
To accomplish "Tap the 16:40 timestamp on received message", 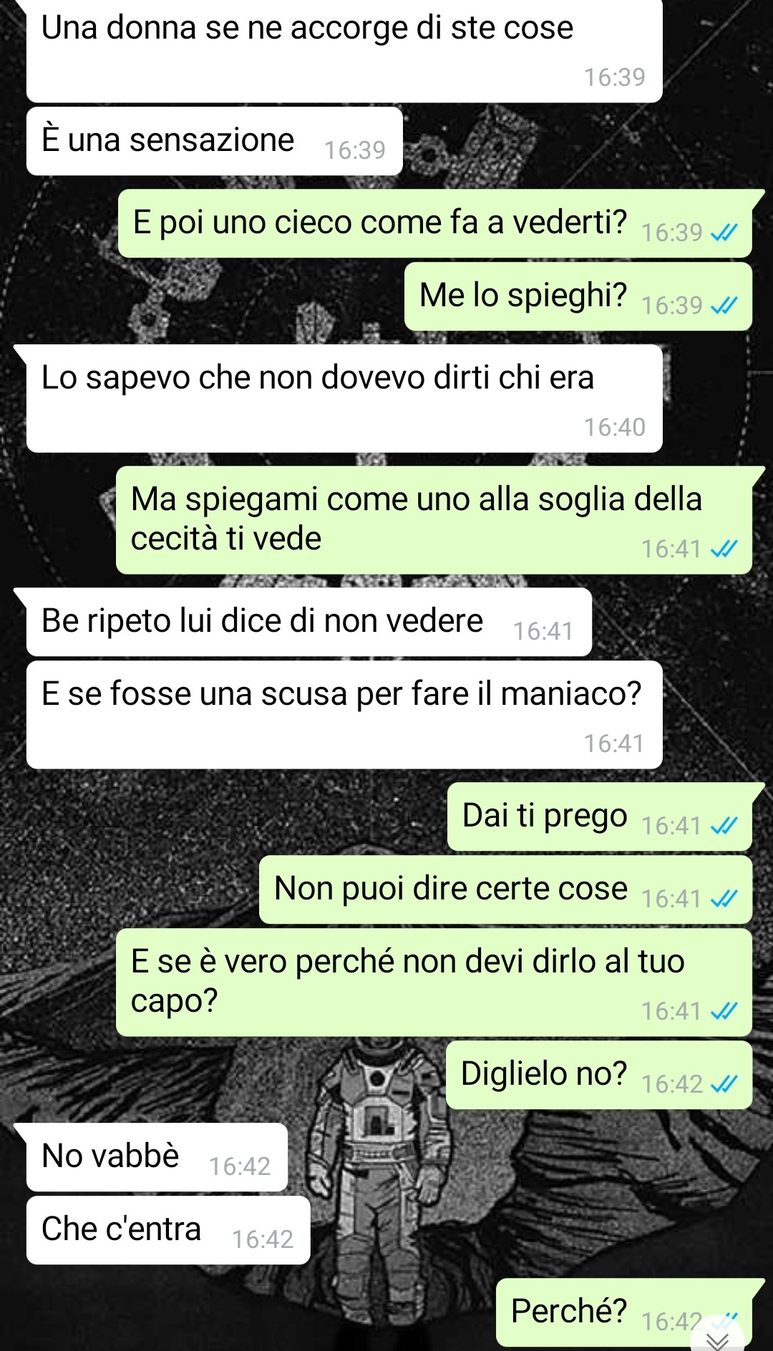I will click(615, 428).
